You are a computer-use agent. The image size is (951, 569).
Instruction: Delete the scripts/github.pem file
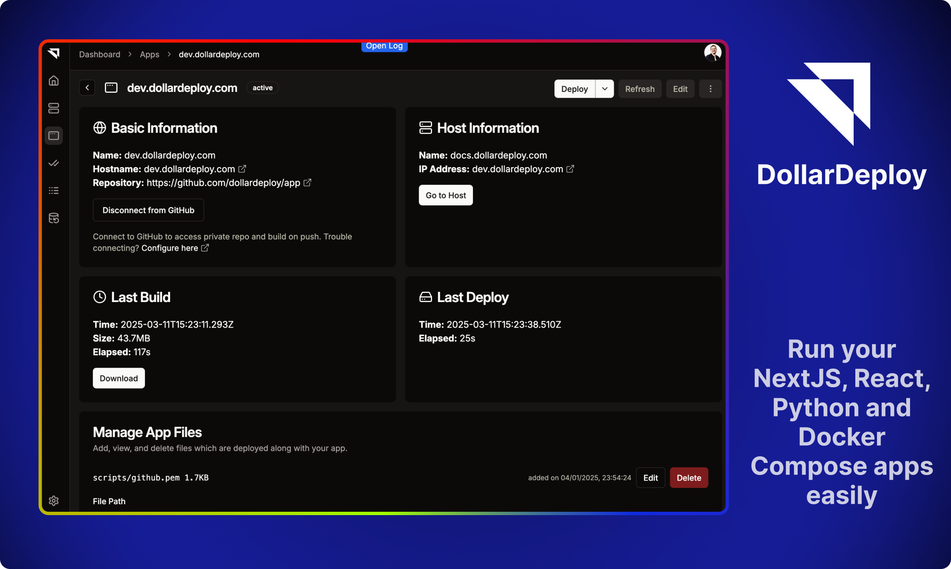[689, 478]
